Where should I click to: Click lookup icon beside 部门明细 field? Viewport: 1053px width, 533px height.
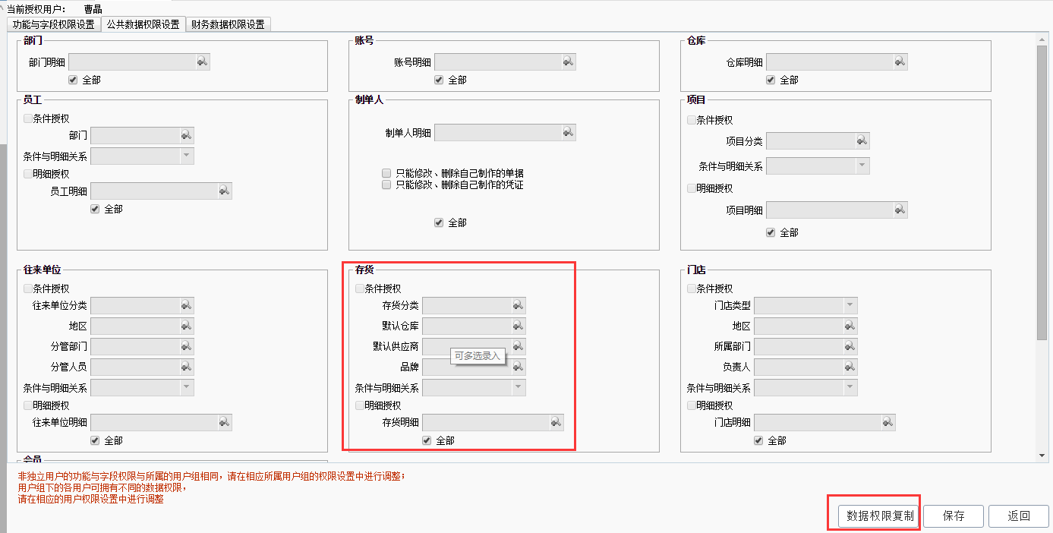point(203,61)
